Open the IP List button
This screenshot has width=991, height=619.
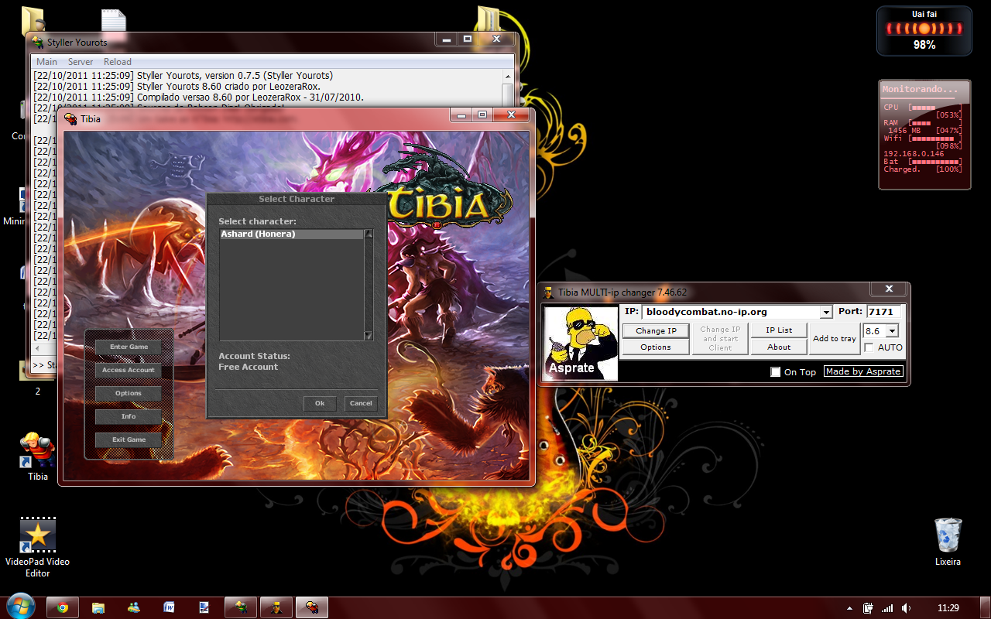click(779, 330)
